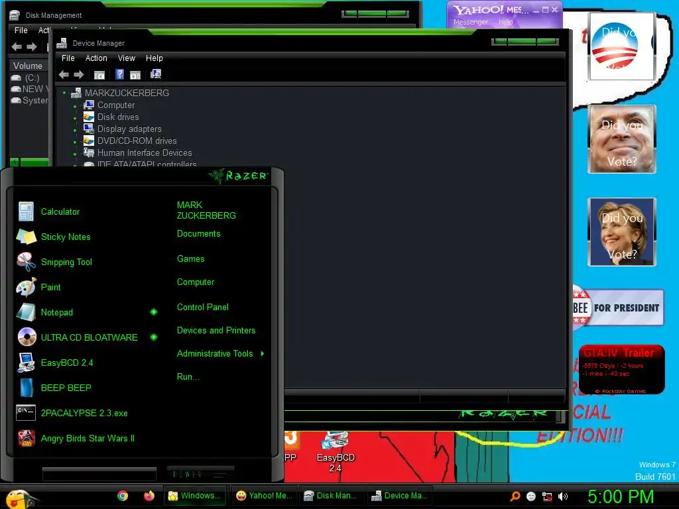Open Games from the start menu
Image resolution: width=679 pixels, height=509 pixels.
click(190, 259)
